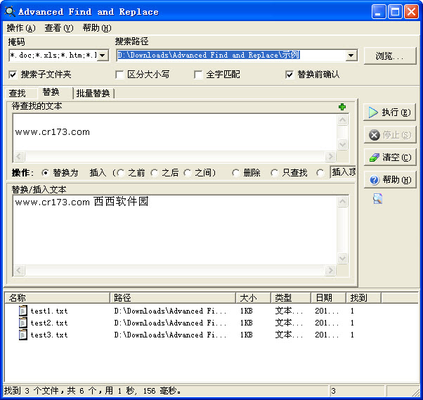This screenshot has height=400, width=423.
Task: Select the test1.txt result row name
Action: (48, 311)
